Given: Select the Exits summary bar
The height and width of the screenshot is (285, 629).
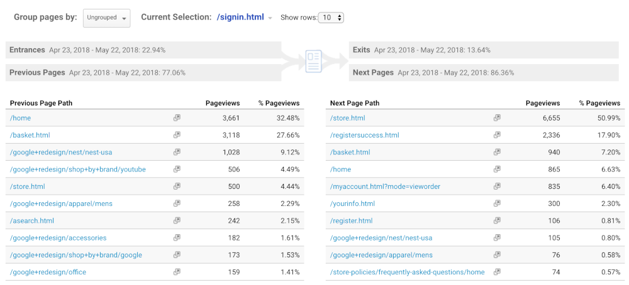Looking at the screenshot, I should [x=483, y=50].
